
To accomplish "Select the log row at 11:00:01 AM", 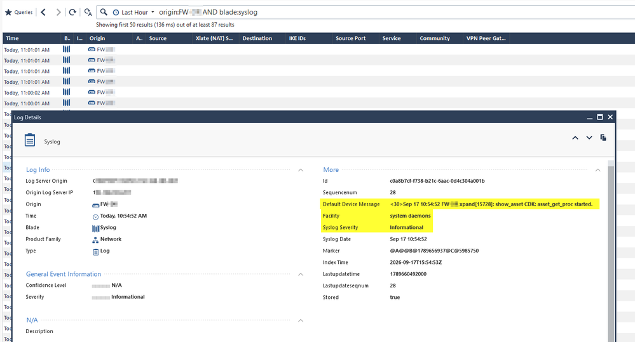I will [318, 103].
